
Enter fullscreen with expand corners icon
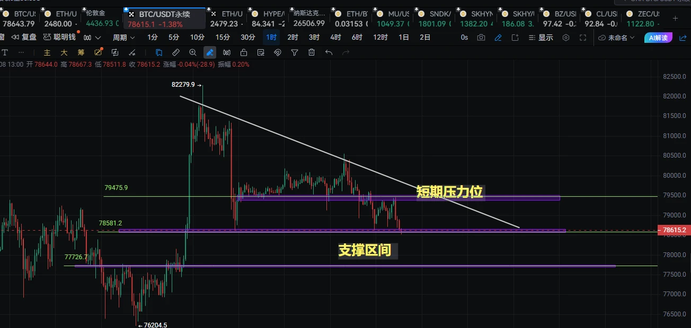pyautogui.click(x=583, y=38)
